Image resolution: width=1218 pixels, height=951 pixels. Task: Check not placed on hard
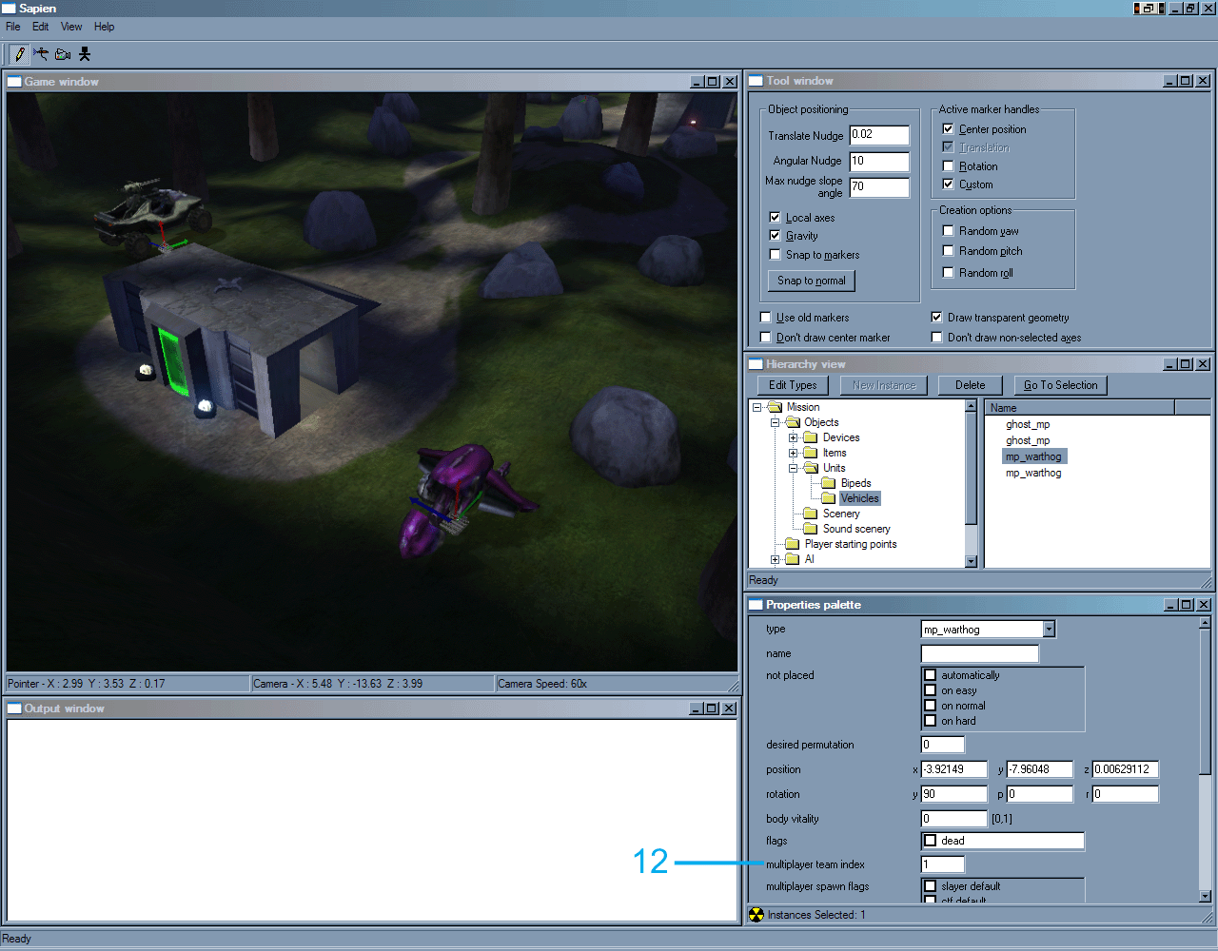click(x=931, y=721)
